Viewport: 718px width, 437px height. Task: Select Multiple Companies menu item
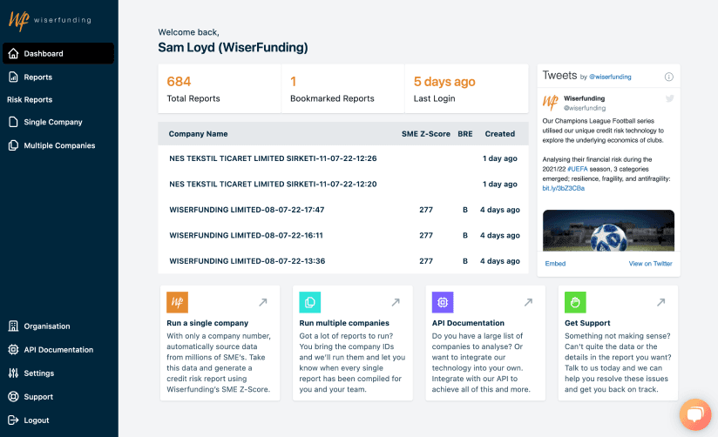click(x=58, y=145)
